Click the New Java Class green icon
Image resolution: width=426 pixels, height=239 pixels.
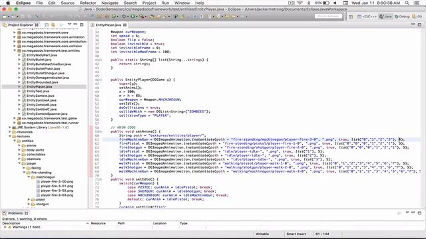[114, 17]
